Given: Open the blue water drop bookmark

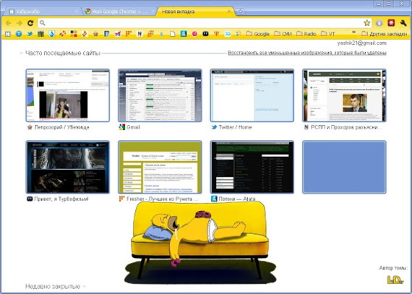Looking at the screenshot, I should [x=52, y=34].
